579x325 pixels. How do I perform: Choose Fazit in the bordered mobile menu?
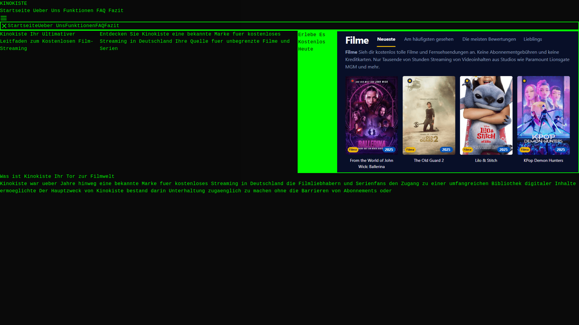[112, 26]
